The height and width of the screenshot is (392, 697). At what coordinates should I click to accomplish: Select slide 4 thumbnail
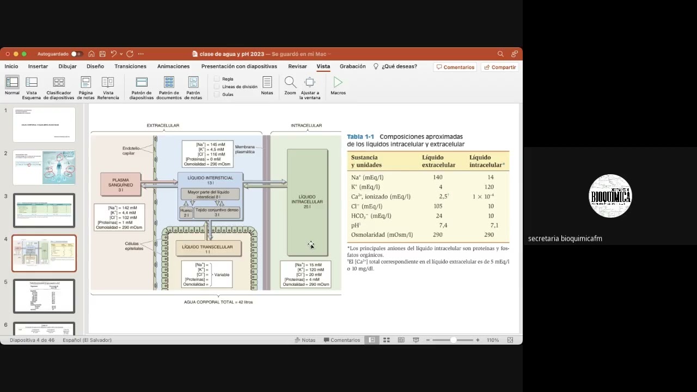pos(44,254)
